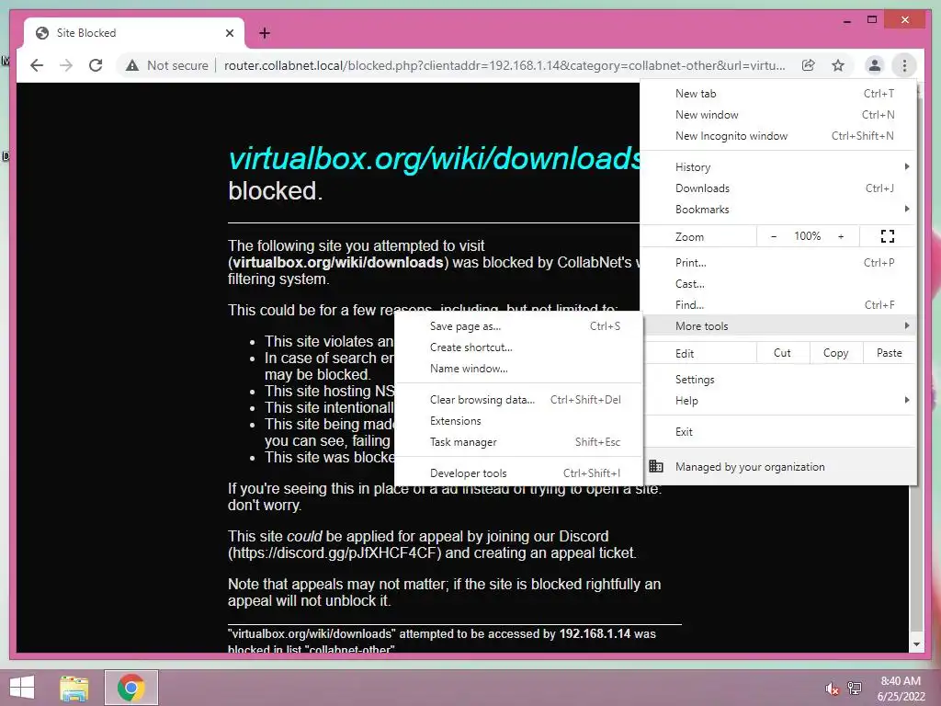941x706 pixels.
Task: Select Cast from the Chrome menu
Action: [x=778, y=283]
